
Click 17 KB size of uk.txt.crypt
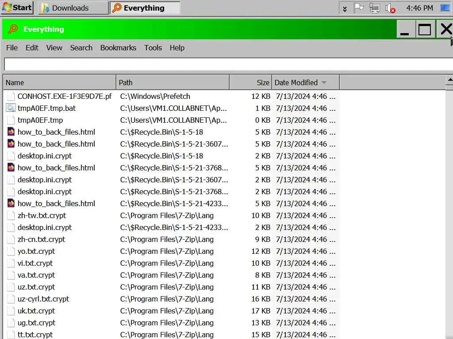[261, 311]
